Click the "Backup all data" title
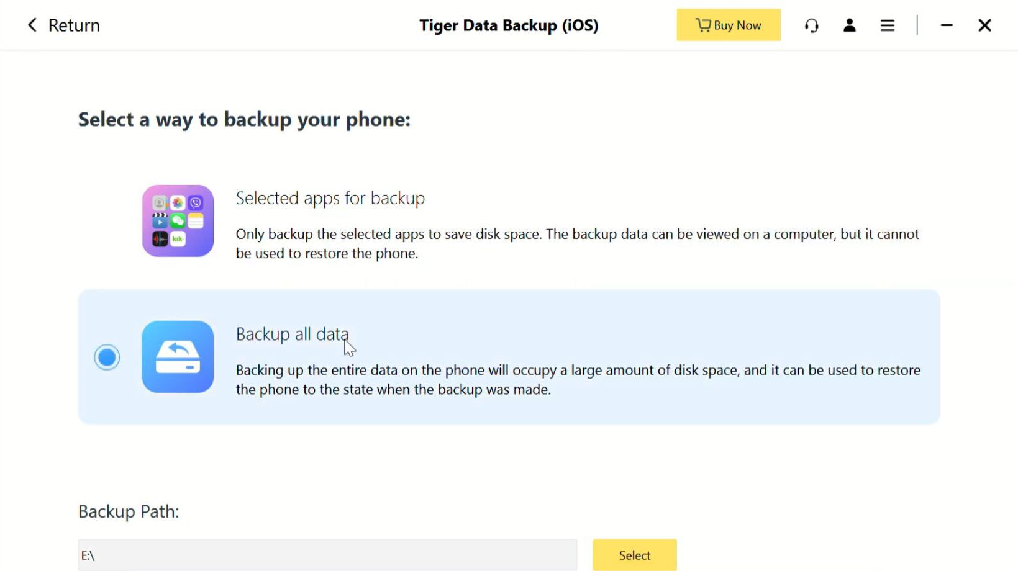This screenshot has height=571, width=1018. [x=292, y=335]
